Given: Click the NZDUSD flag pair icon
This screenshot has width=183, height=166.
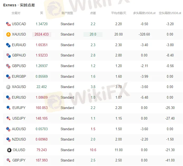Looking at the screenshot, I should coord(8,139).
